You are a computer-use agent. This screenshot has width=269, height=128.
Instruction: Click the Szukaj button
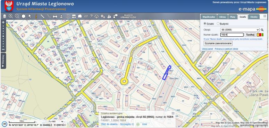pos(250,35)
